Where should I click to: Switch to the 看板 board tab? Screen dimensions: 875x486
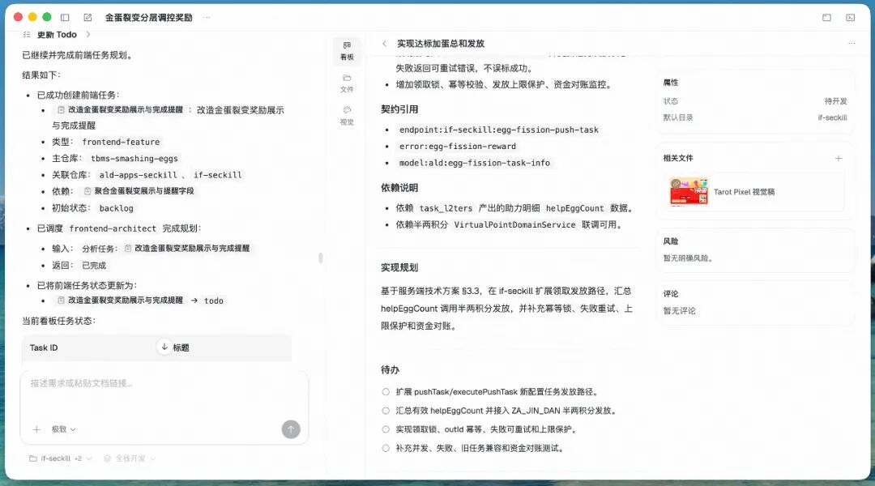(x=347, y=51)
